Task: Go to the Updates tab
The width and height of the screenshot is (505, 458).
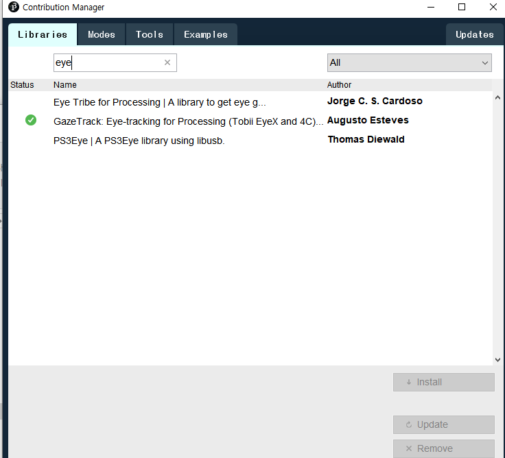Action: pos(474,34)
